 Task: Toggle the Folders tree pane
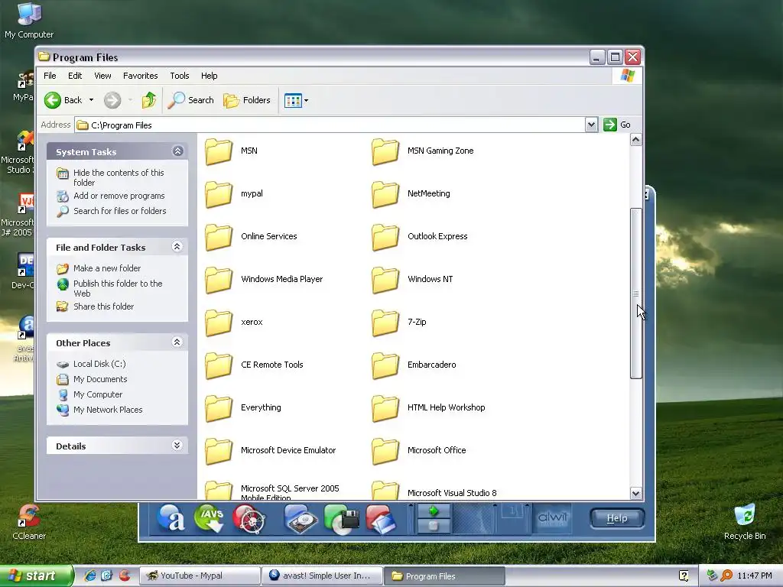247,100
